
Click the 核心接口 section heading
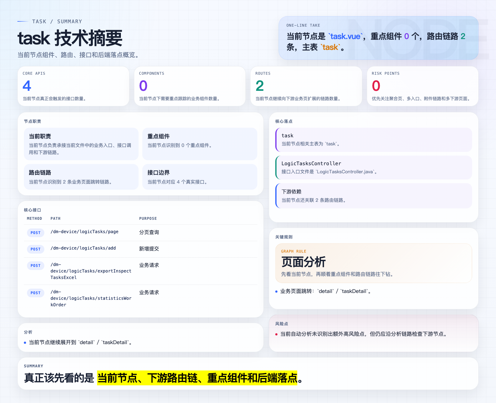33,210
